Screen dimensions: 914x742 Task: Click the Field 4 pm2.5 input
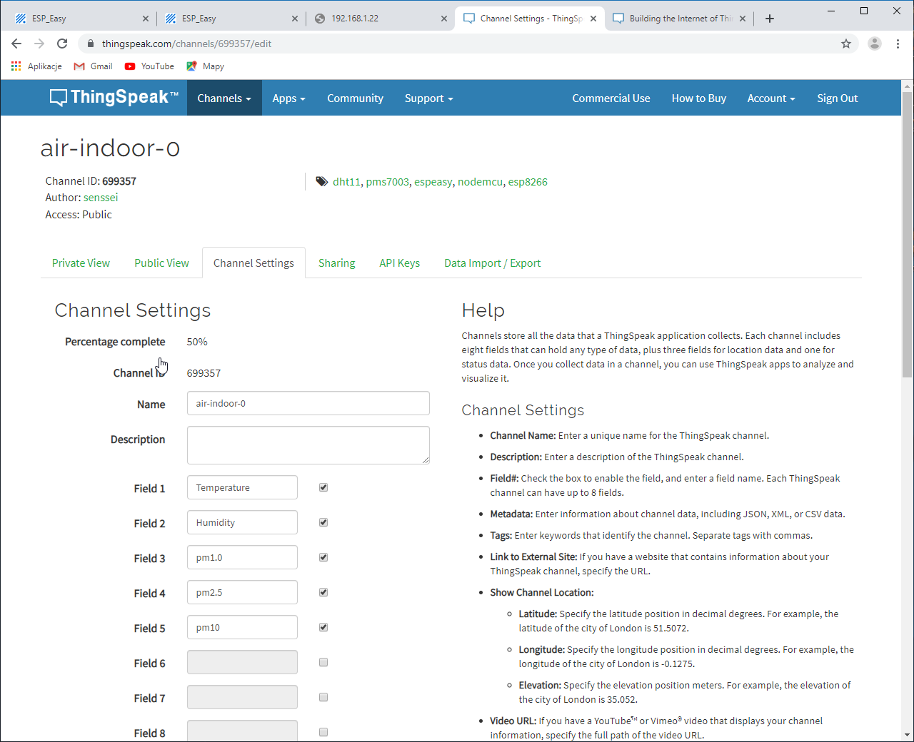point(242,592)
